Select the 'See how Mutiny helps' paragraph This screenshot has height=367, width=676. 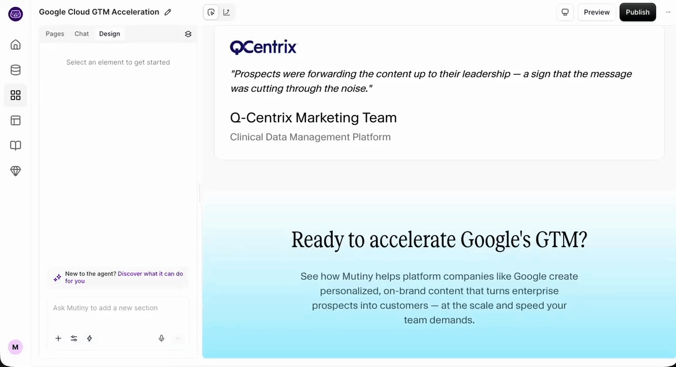click(439, 298)
